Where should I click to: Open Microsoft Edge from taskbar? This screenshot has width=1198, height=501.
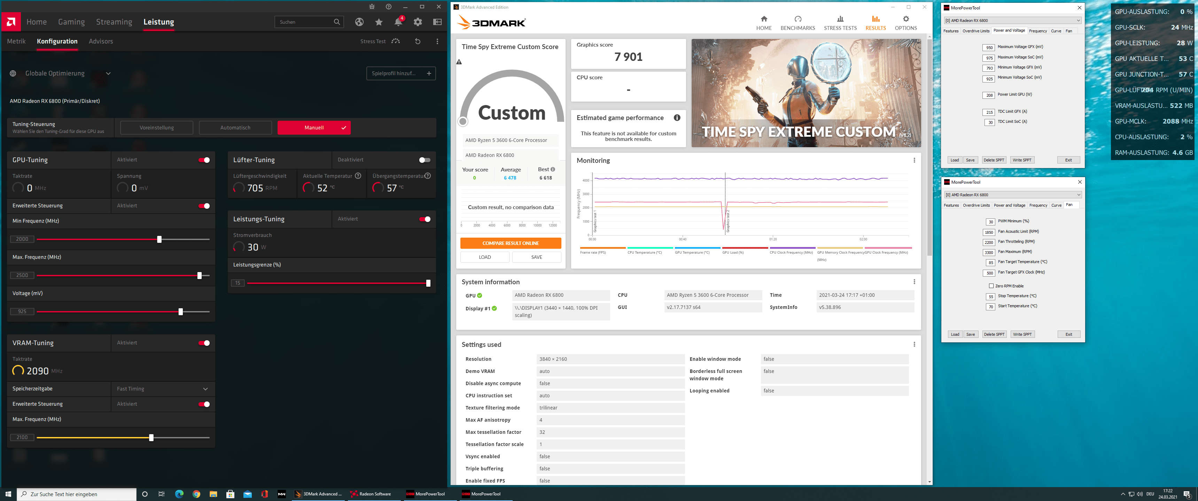179,494
